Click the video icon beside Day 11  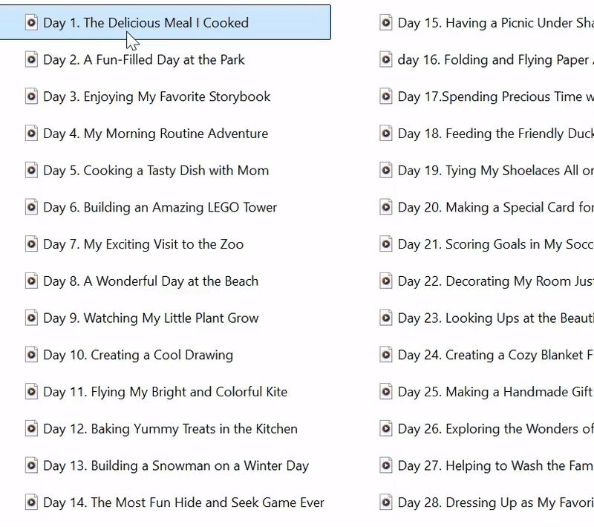30,392
